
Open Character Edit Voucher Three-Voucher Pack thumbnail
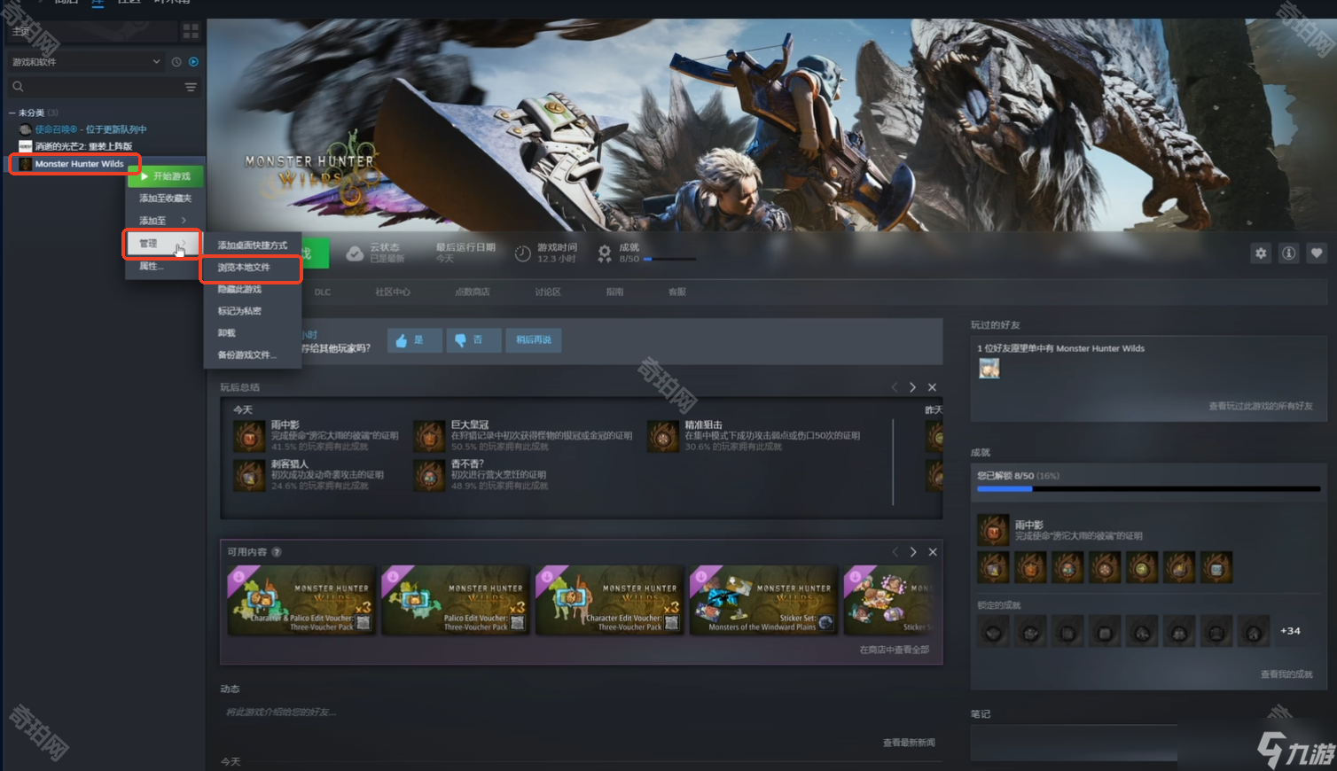point(610,600)
